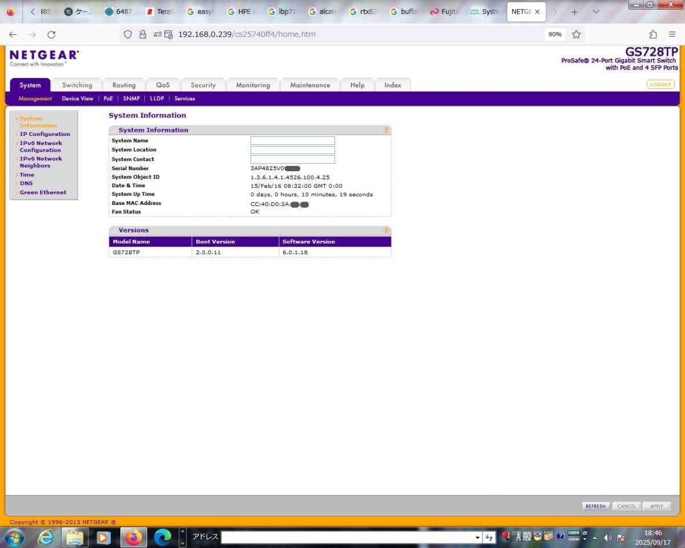Open Microsoft Edge from taskbar
This screenshot has height=548, width=685.
(163, 537)
